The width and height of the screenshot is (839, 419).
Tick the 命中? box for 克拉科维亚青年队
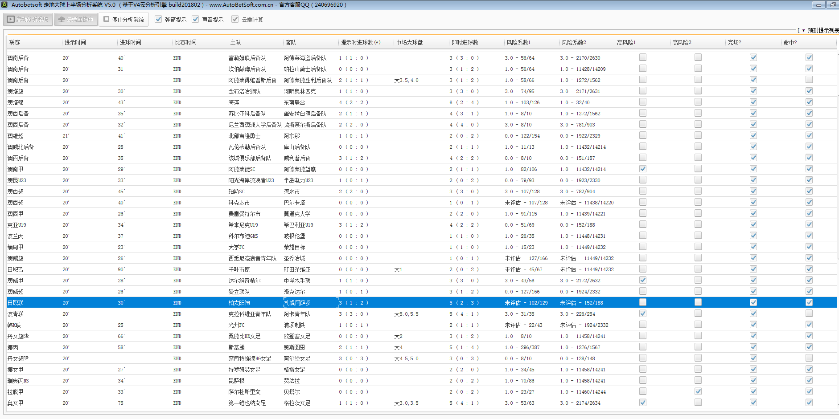point(809,314)
